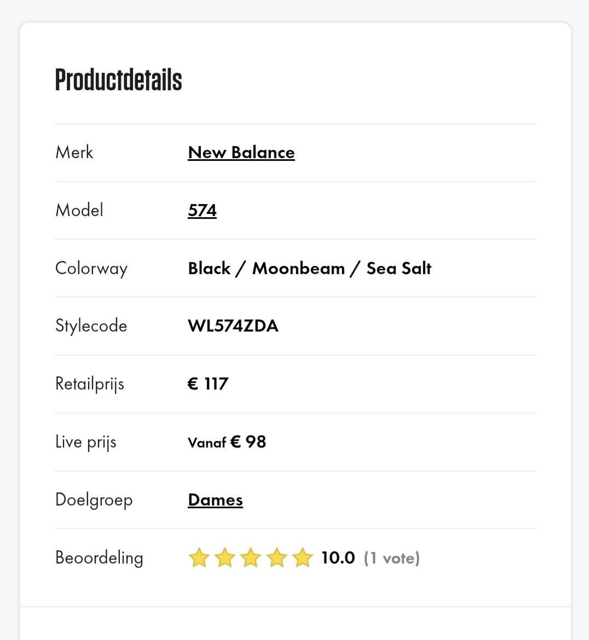Image resolution: width=589 pixels, height=640 pixels.
Task: Select the stylecode WL574ZDA
Action: (233, 325)
